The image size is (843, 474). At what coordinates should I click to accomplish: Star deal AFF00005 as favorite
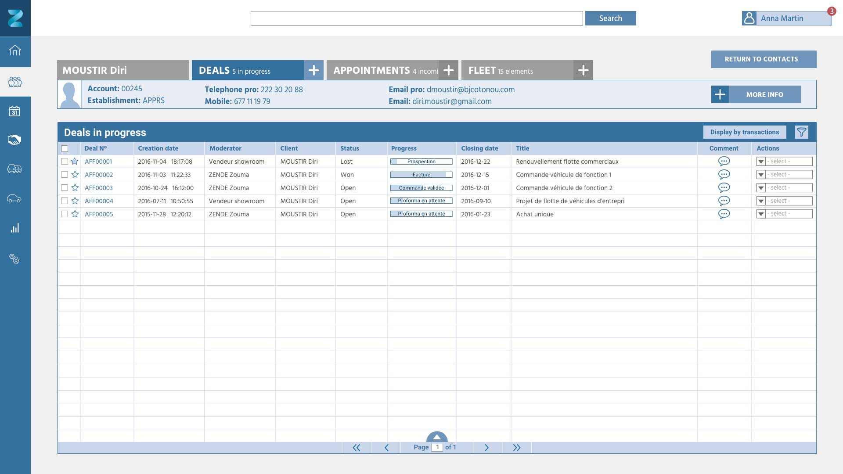75,214
